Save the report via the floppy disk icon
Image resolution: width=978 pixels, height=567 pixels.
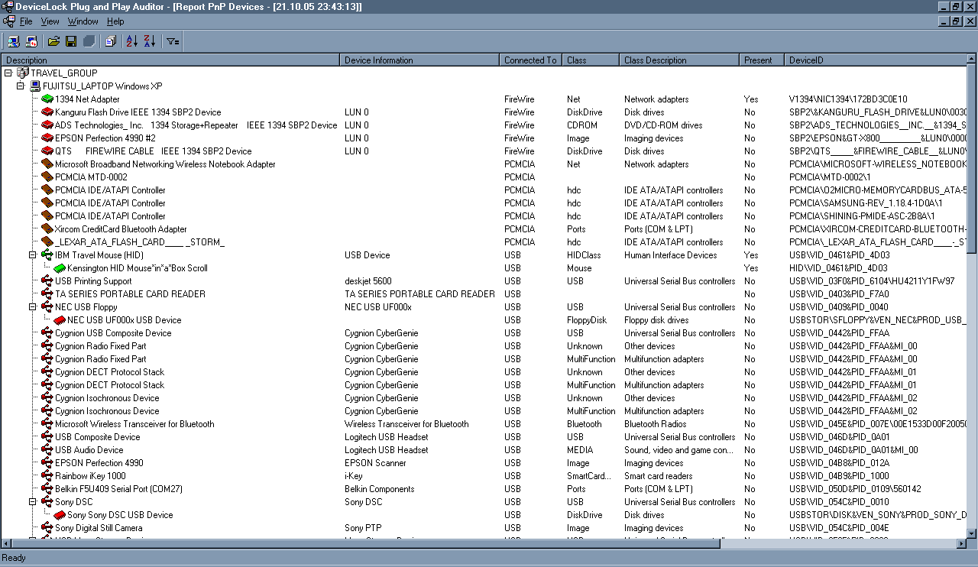tap(71, 41)
